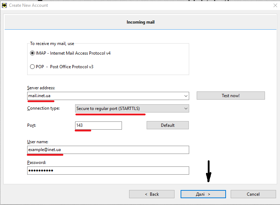Viewport: 280px width, 205px height.
Task: Click the Port label text
Action: click(x=32, y=125)
